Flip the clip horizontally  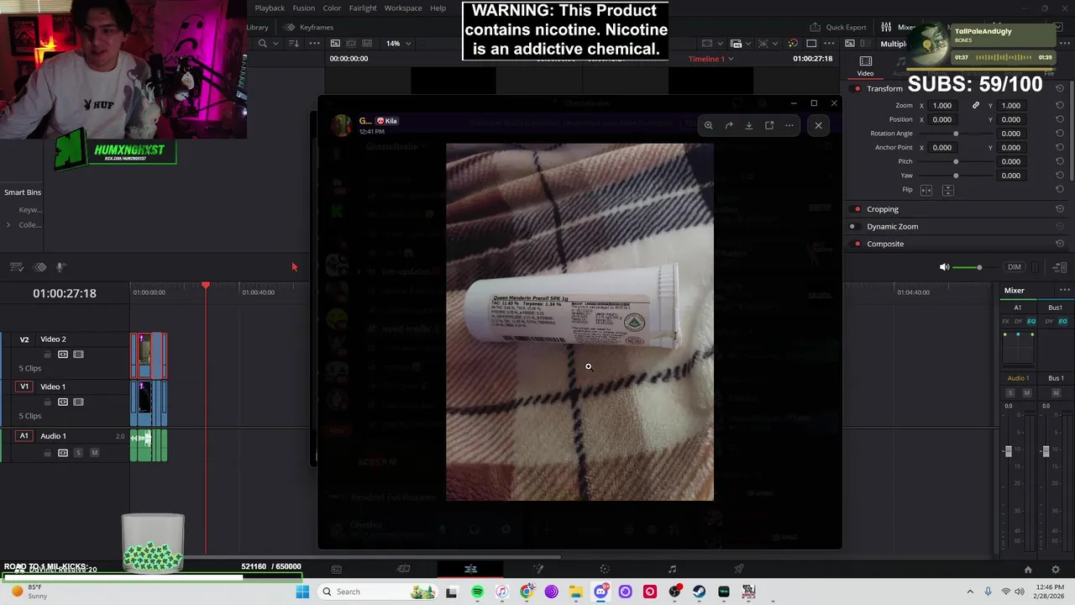(926, 190)
